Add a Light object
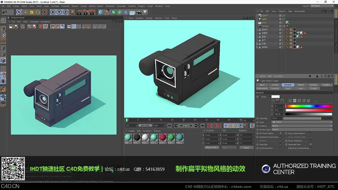 point(145,12)
